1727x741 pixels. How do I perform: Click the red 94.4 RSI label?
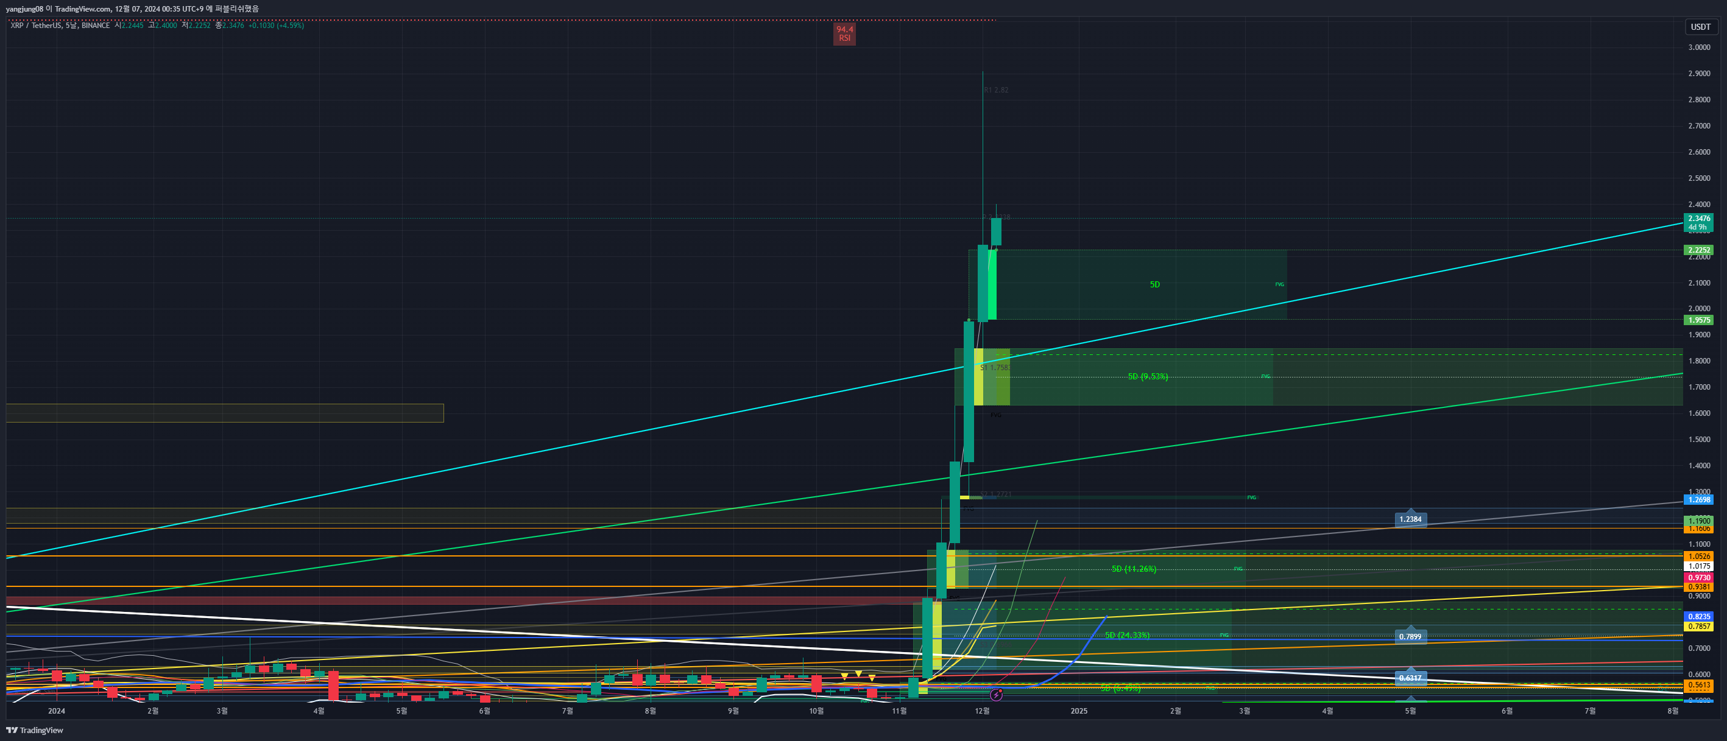click(844, 33)
